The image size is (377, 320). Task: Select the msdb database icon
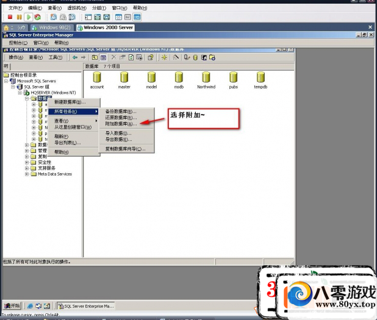[x=179, y=80]
